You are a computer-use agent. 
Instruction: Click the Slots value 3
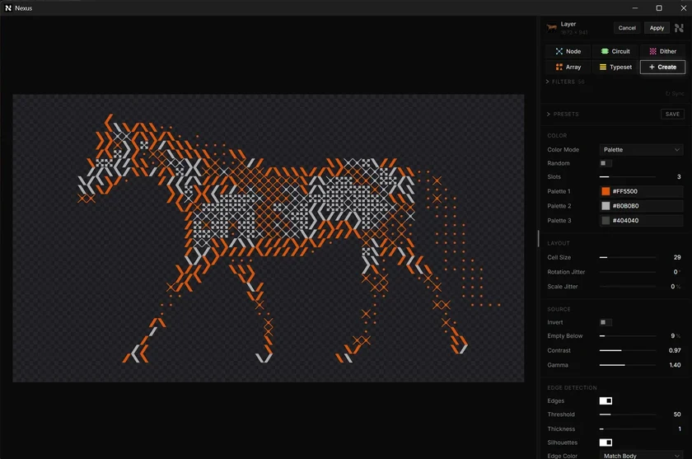[x=679, y=176]
